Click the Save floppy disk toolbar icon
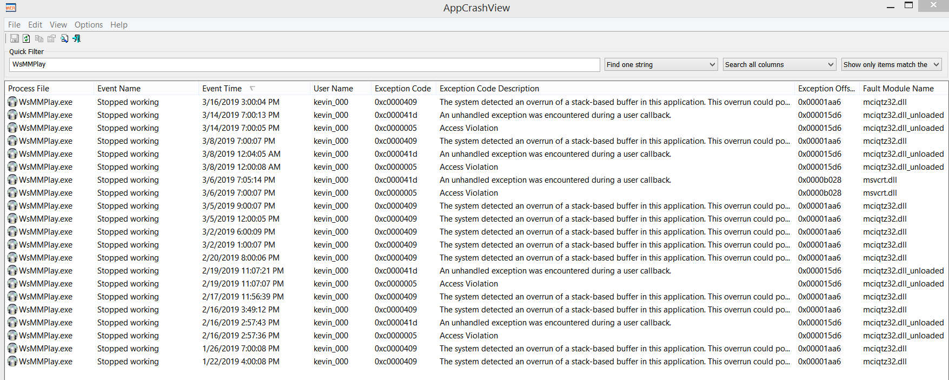The height and width of the screenshot is (380, 949). [x=15, y=38]
